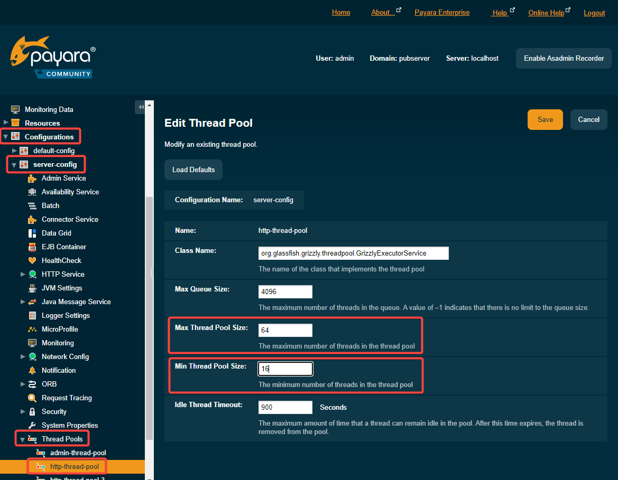Image resolution: width=618 pixels, height=480 pixels.
Task: Click the EJB Container jar icon
Action: coord(32,247)
